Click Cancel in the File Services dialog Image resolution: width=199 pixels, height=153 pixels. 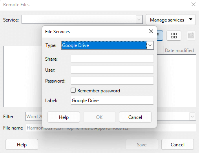[x=135, y=117]
